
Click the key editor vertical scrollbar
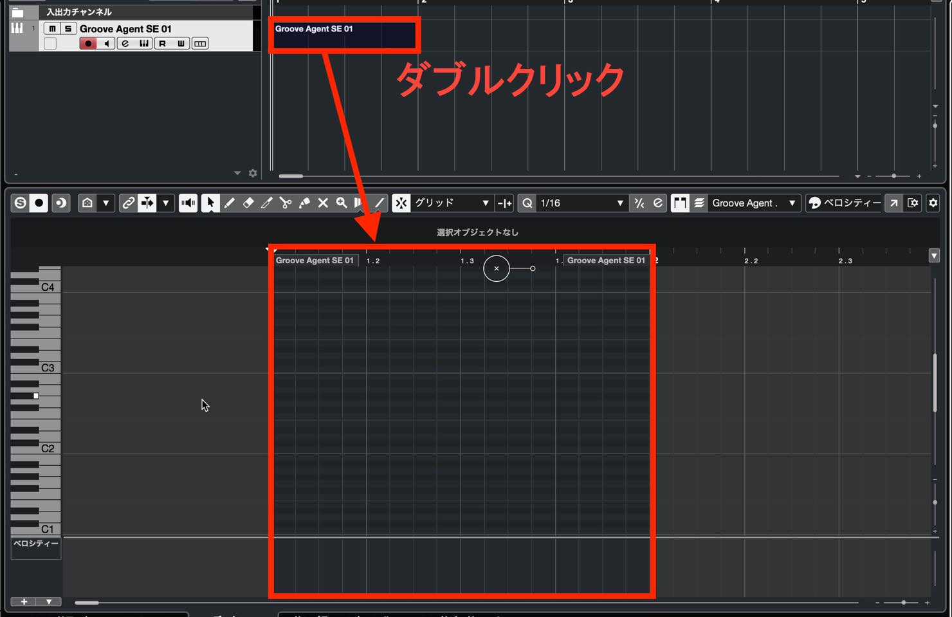pos(935,382)
